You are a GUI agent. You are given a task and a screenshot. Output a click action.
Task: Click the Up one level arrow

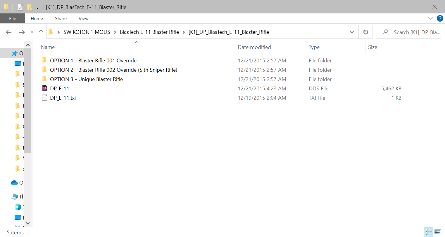pyautogui.click(x=41, y=32)
